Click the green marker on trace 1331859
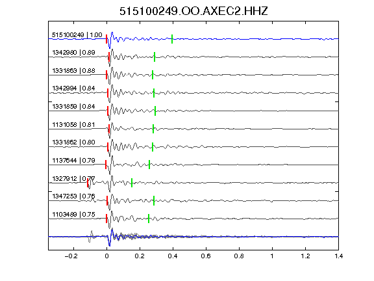The height and width of the screenshot is (281, 374). coord(155,111)
